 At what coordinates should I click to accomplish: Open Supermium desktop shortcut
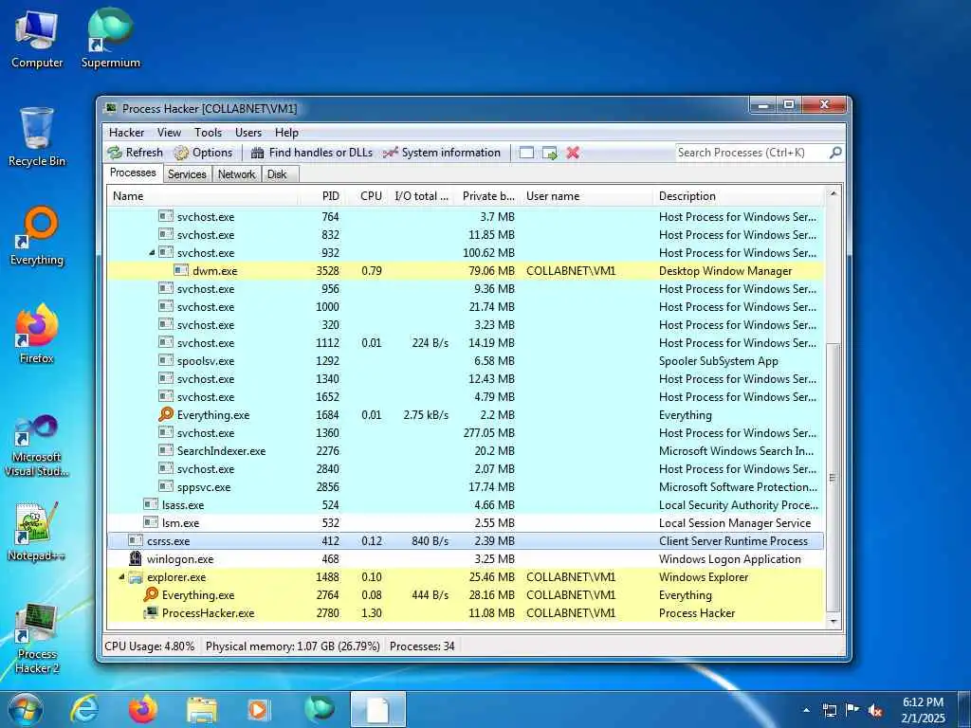(x=110, y=38)
